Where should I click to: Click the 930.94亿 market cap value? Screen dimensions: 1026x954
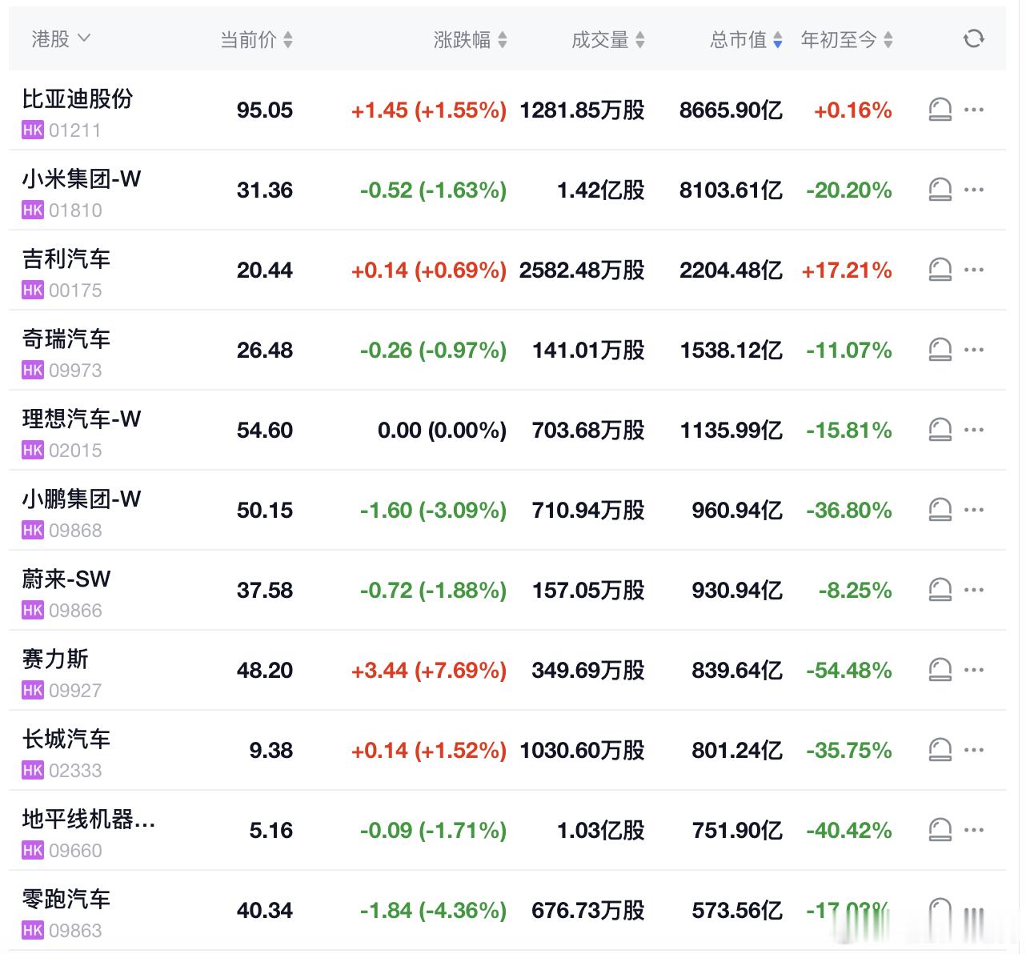point(737,590)
